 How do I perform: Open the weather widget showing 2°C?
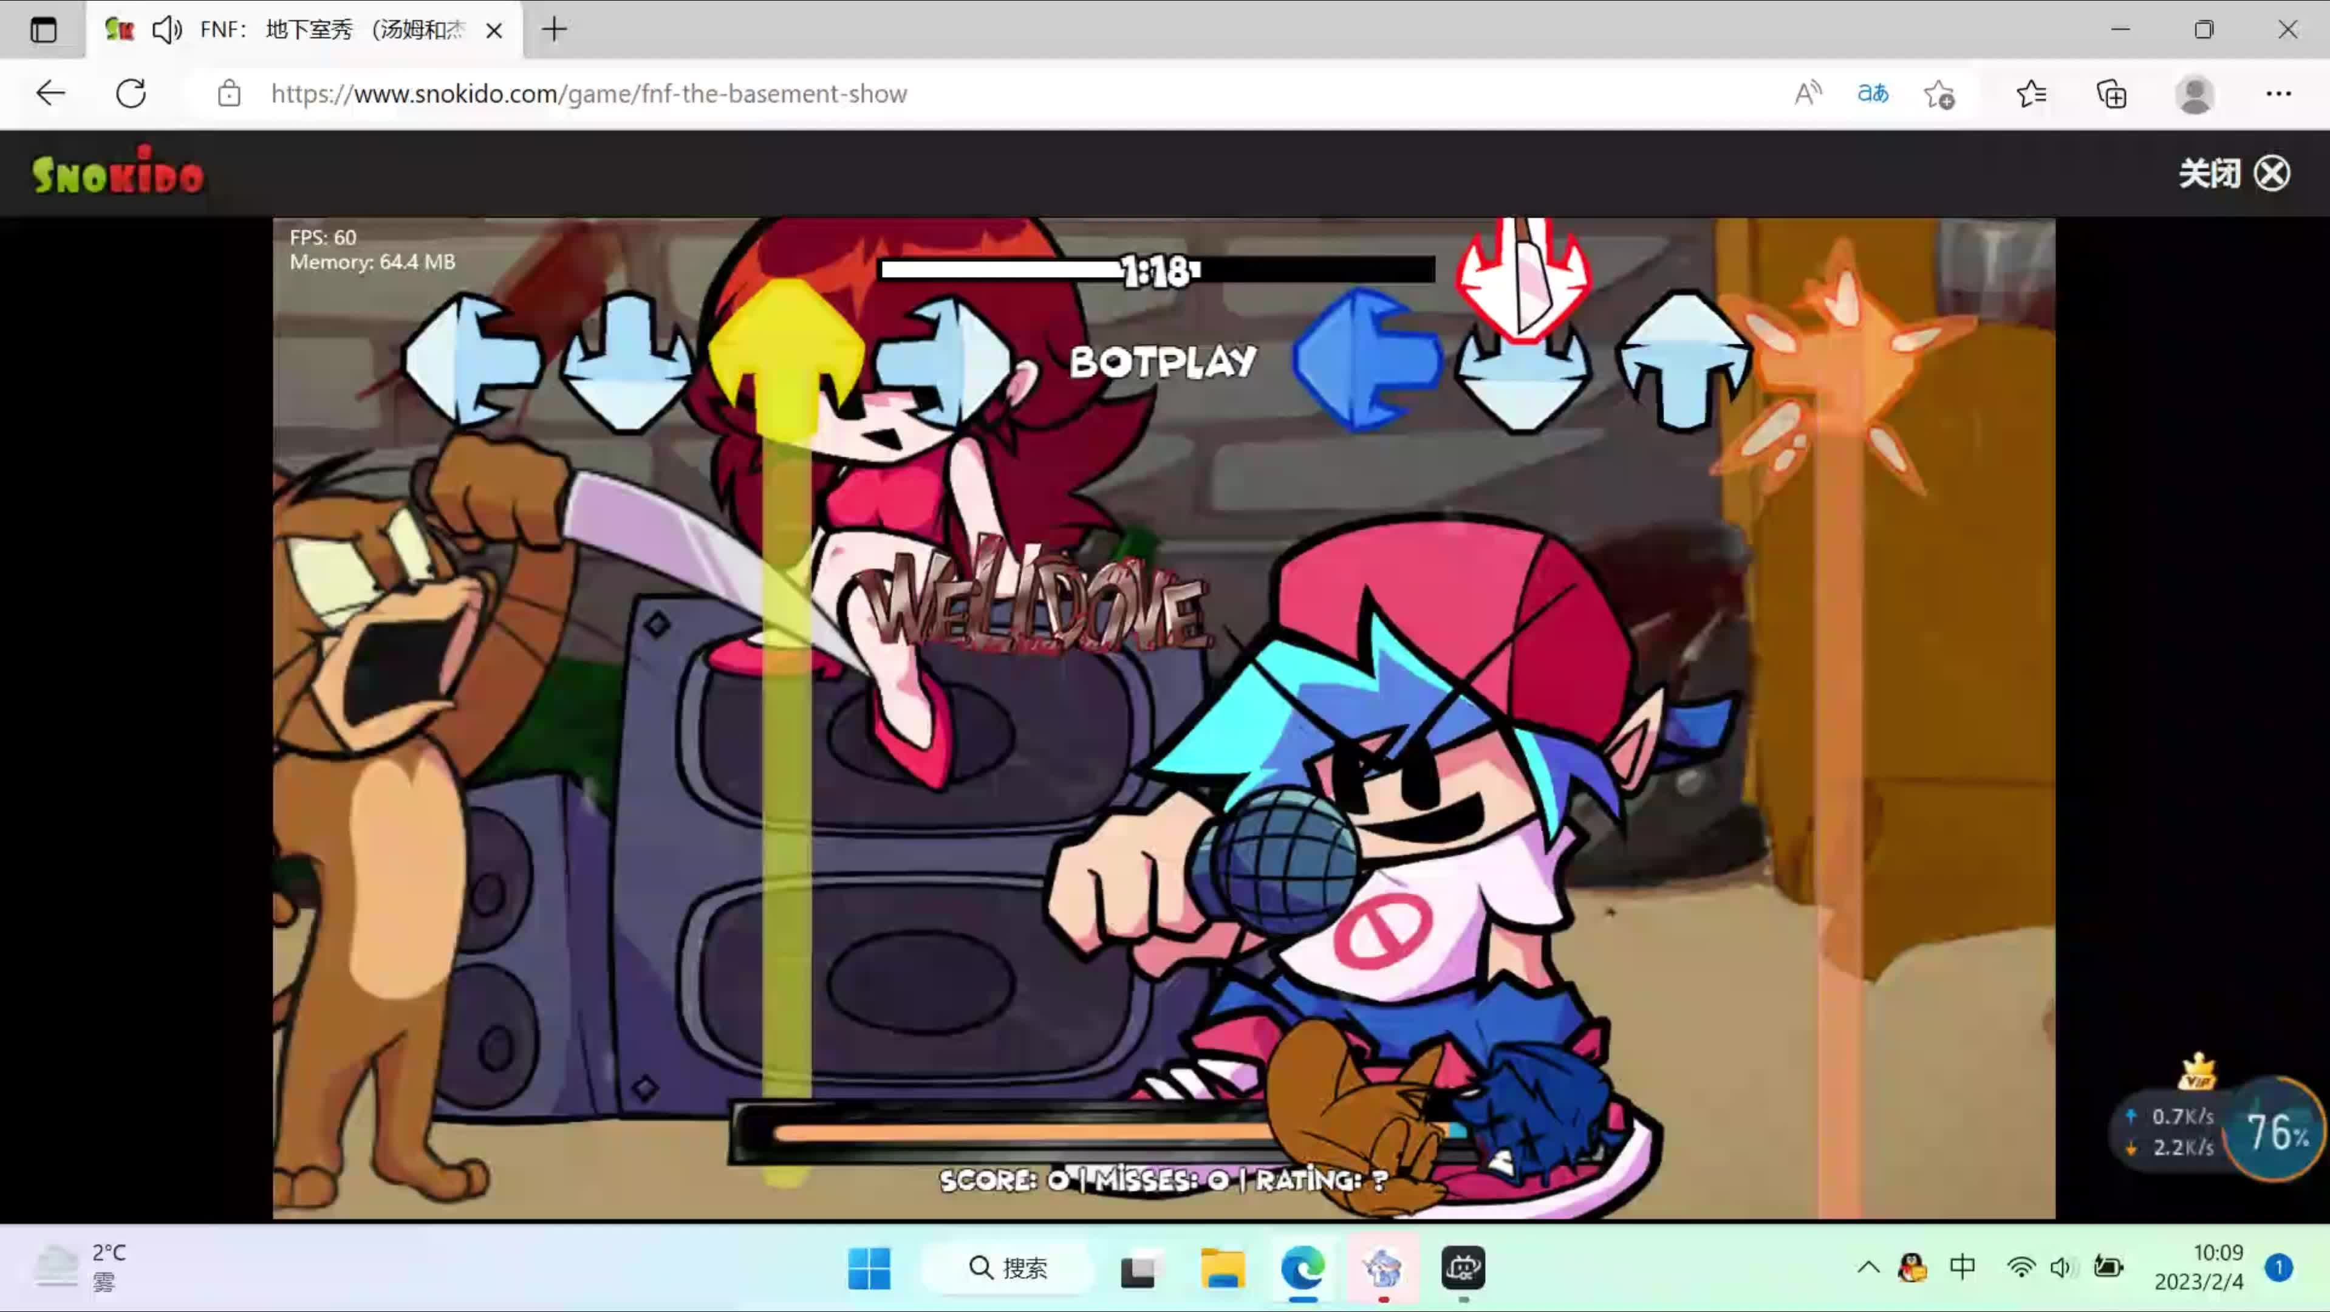coord(81,1267)
